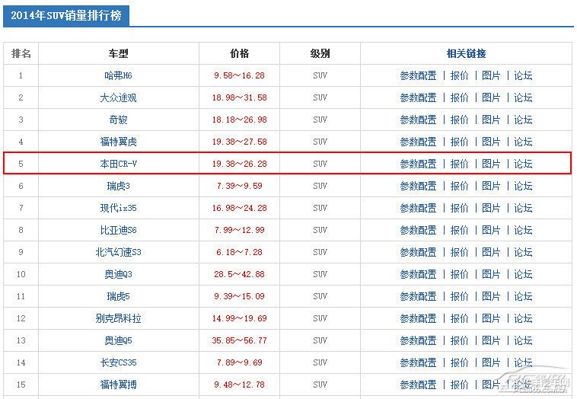Screen dimensions: 577x399
Task: Click price 9.58~16.28 for 哈弗H6
Action: click(239, 75)
